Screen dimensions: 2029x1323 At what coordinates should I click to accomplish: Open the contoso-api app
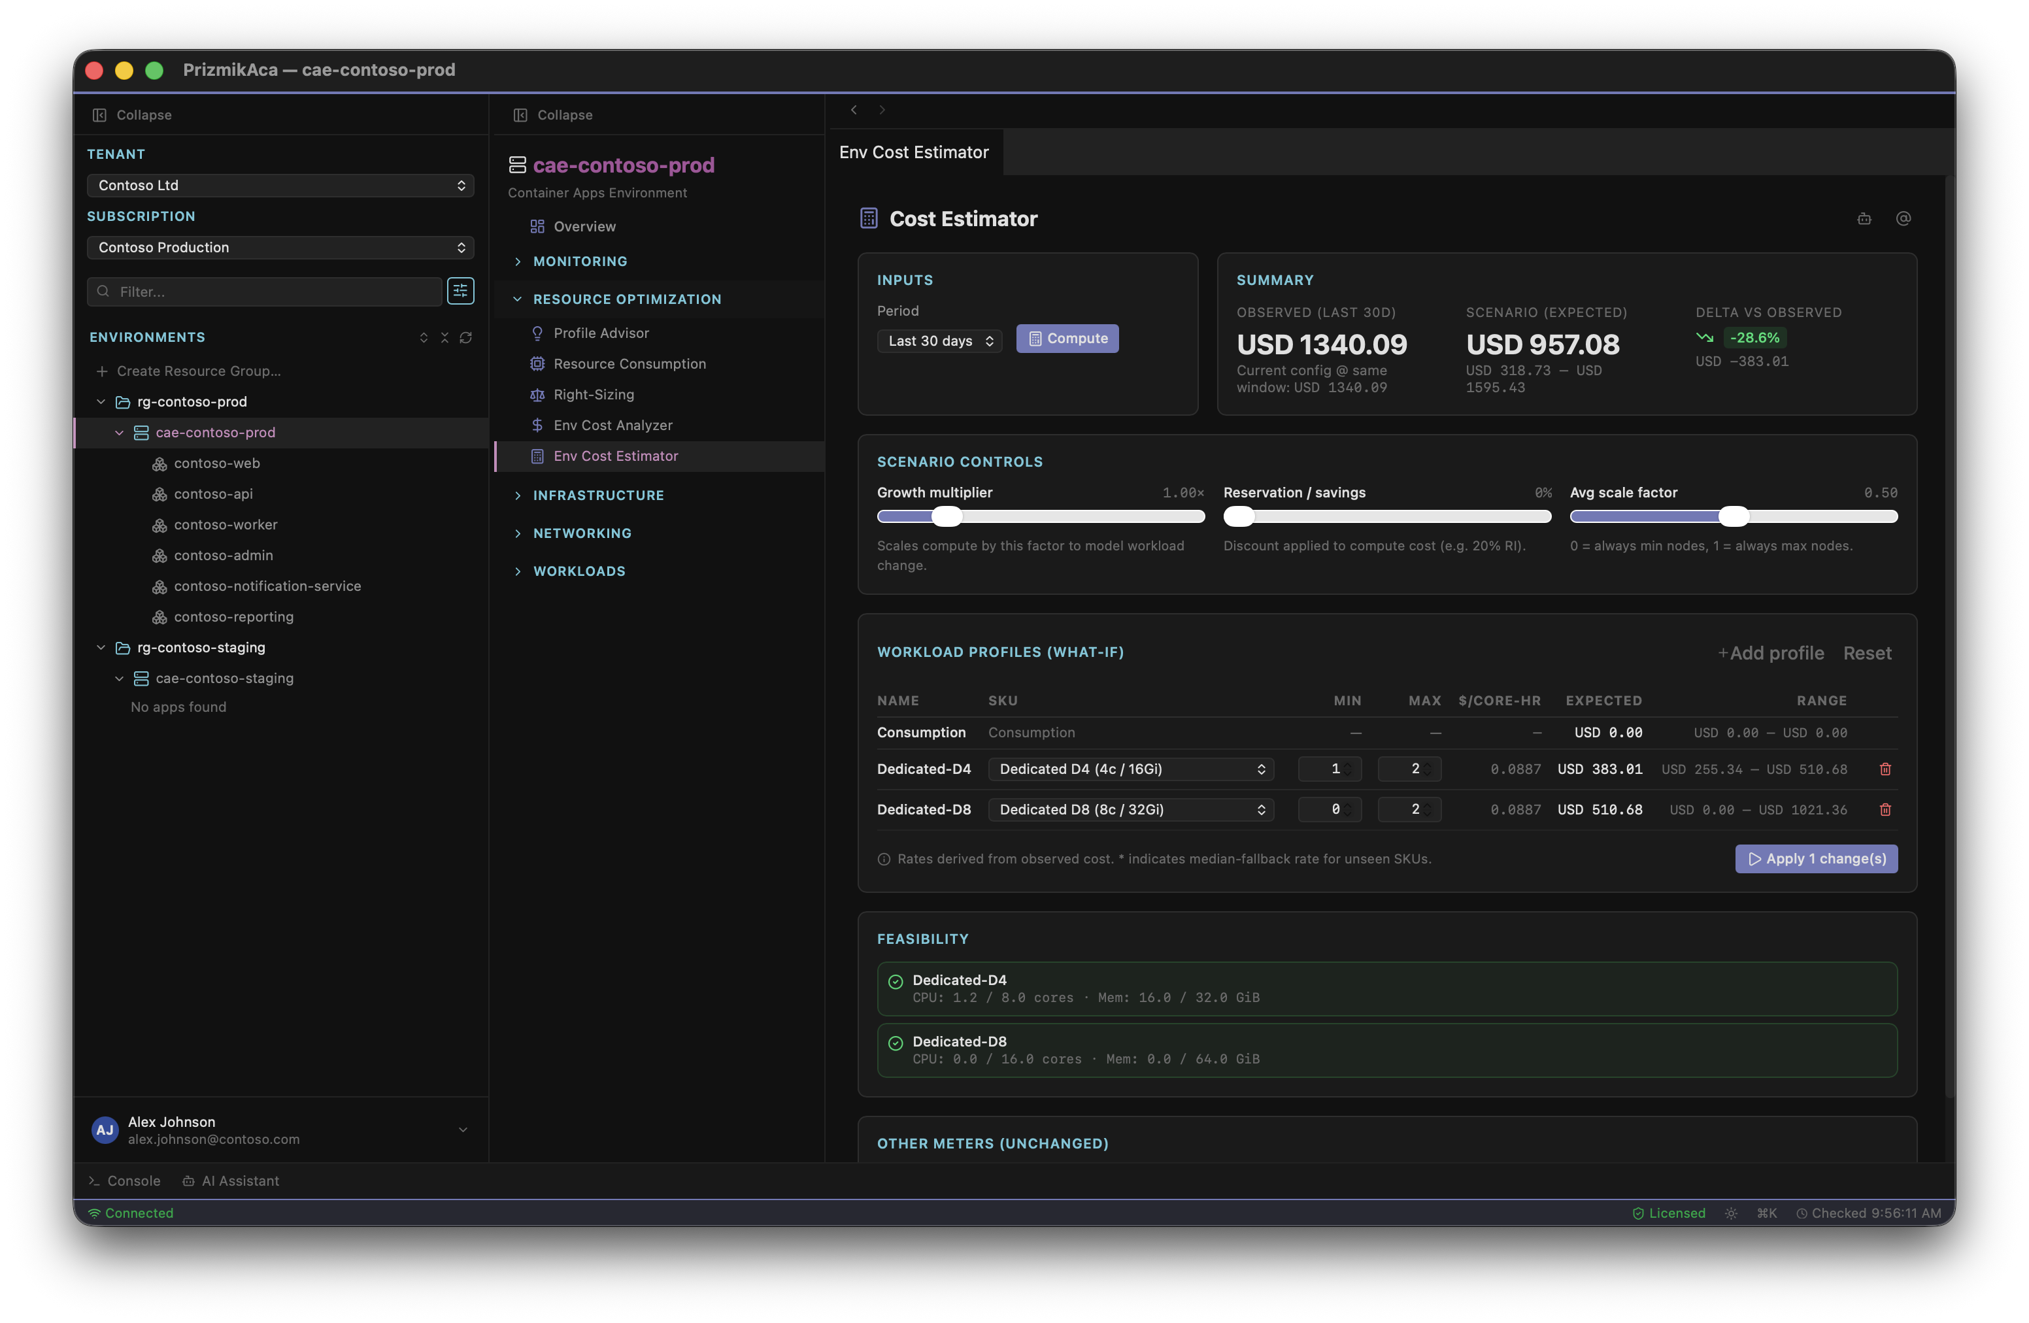point(213,494)
